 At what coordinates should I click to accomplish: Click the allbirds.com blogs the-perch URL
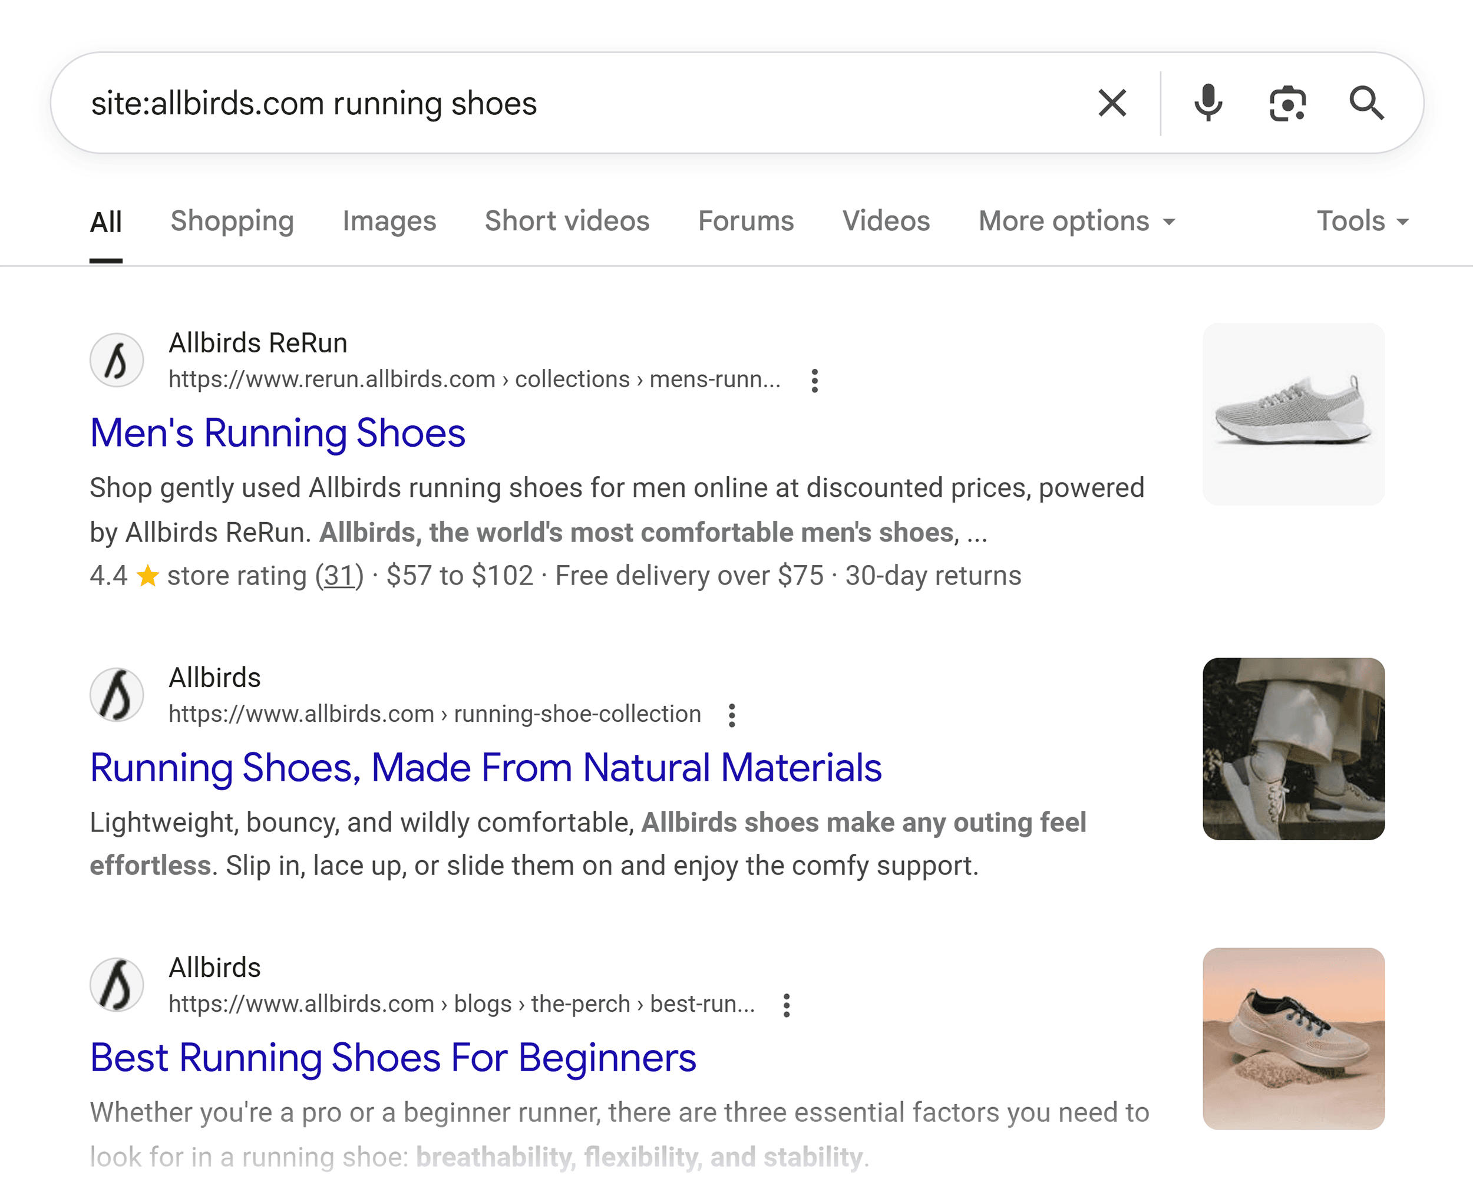pyautogui.click(x=462, y=1003)
